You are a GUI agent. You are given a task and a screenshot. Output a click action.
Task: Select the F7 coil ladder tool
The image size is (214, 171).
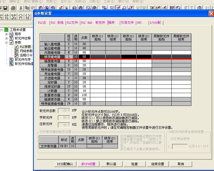pos(20,16)
